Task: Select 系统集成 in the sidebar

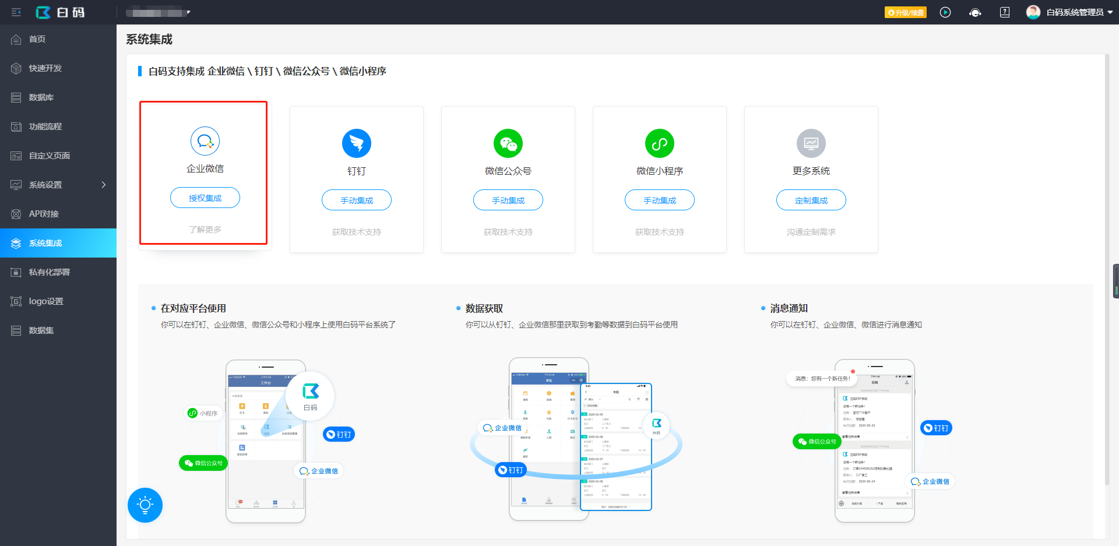Action: (x=58, y=243)
